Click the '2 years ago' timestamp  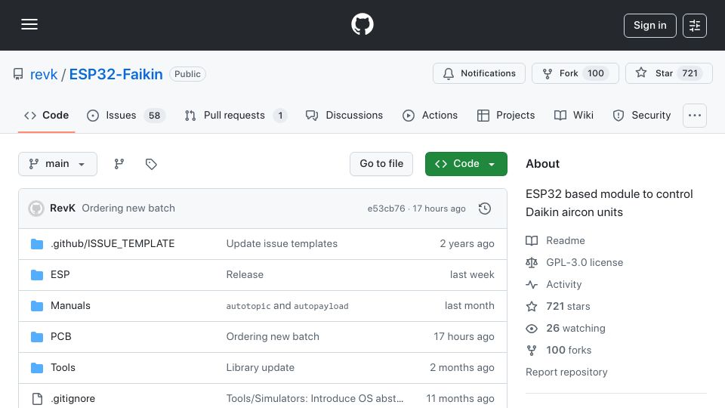pos(467,244)
